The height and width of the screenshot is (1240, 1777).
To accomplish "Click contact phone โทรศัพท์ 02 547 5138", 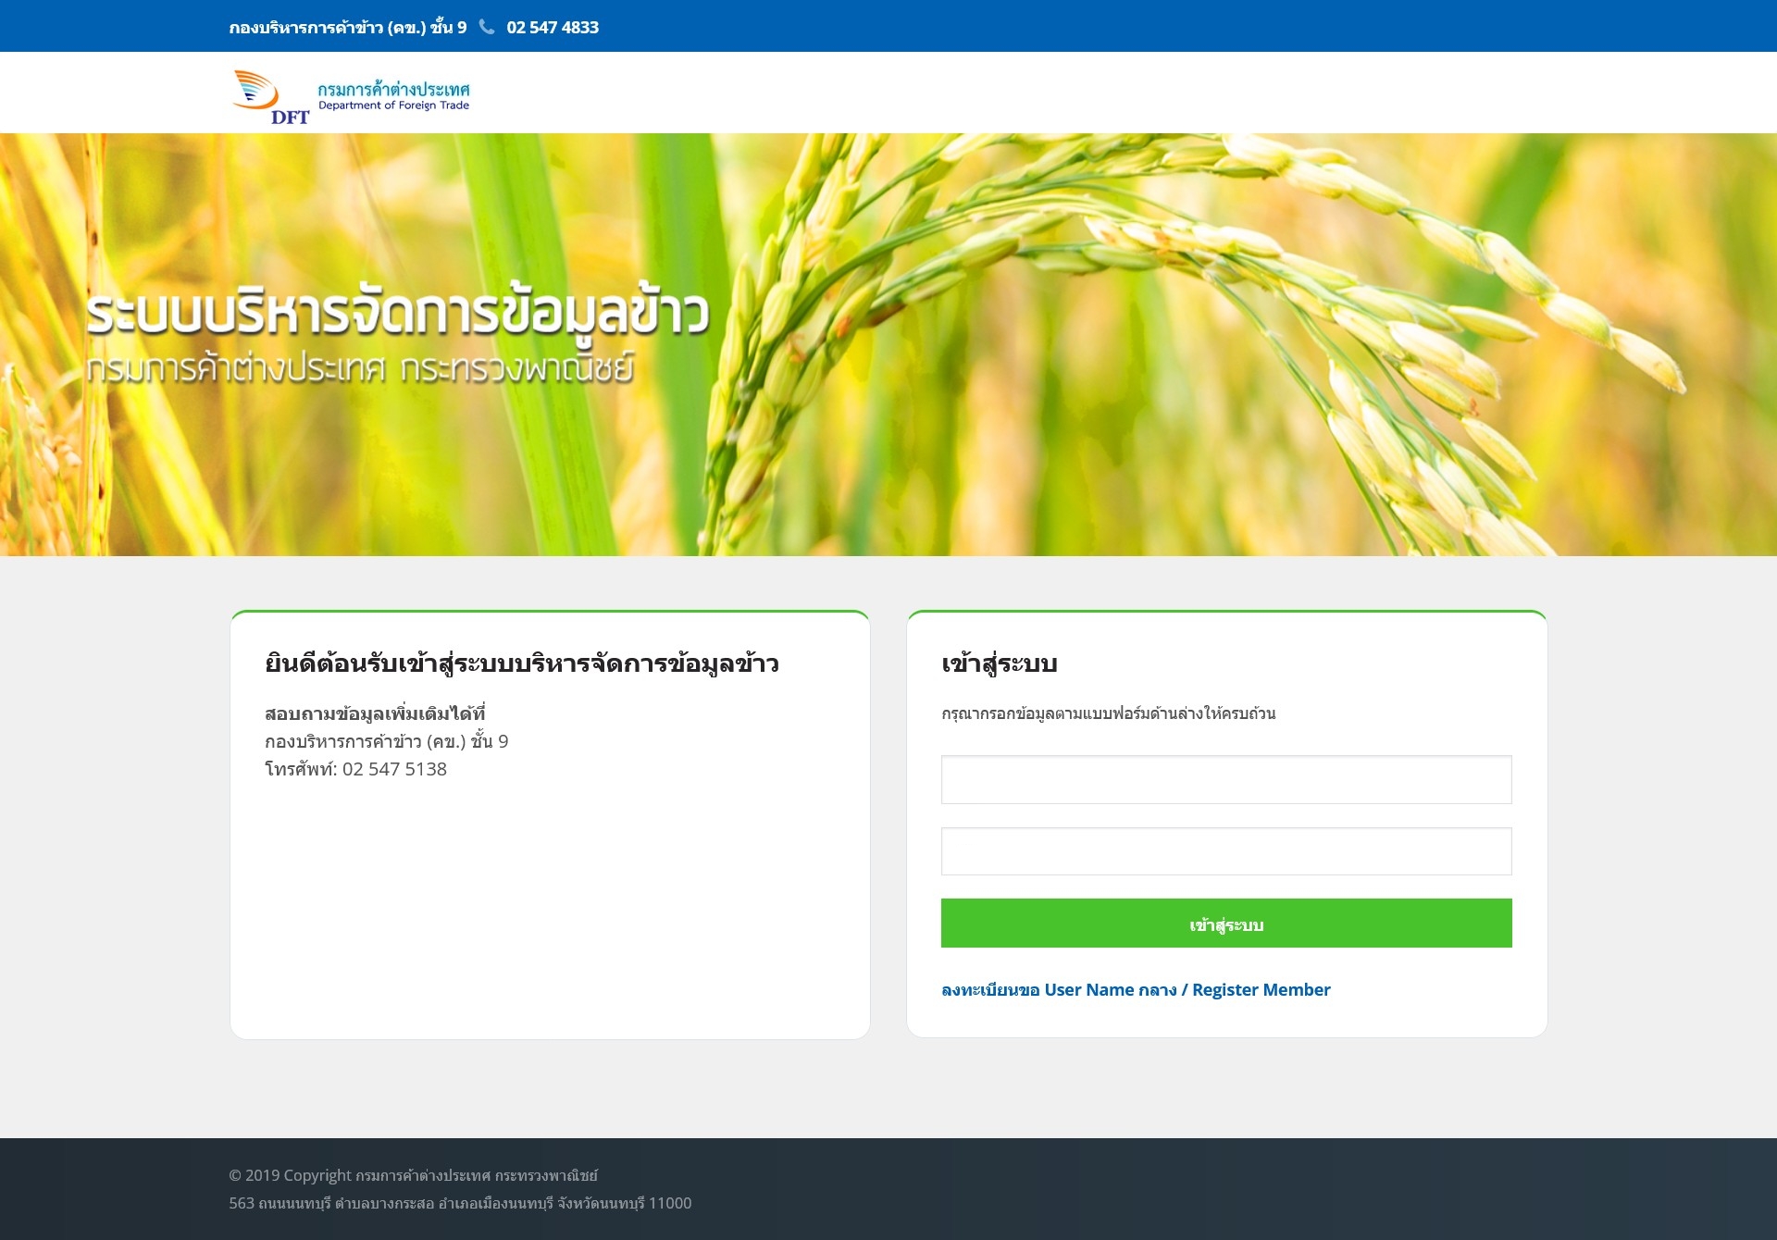I will coord(355,769).
